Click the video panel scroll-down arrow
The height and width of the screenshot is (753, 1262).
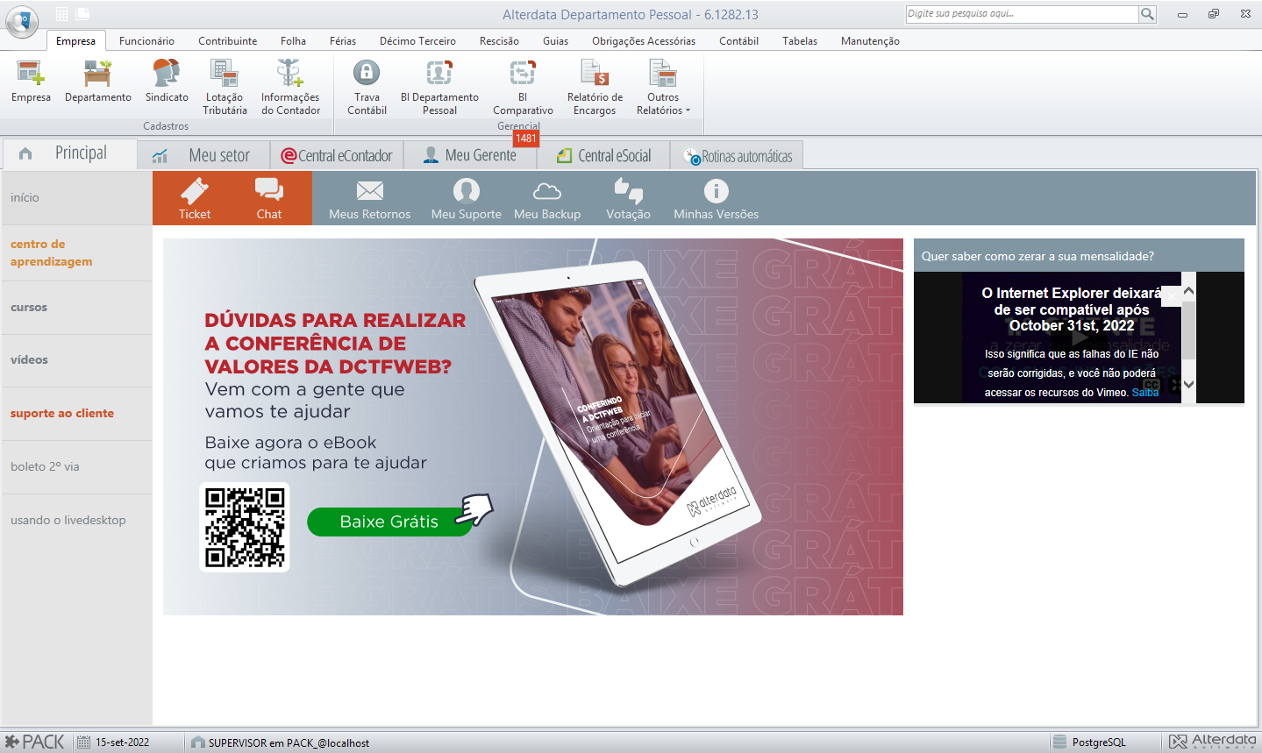tap(1188, 384)
